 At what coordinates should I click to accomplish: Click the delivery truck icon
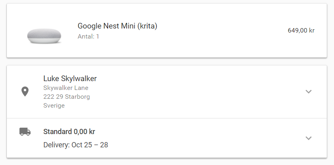(25, 132)
